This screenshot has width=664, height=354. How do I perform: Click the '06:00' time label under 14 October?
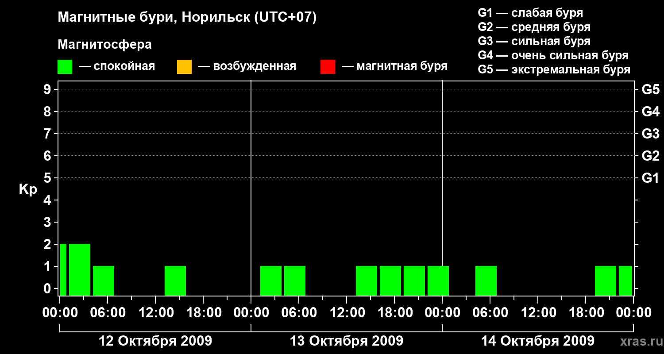[490, 313]
